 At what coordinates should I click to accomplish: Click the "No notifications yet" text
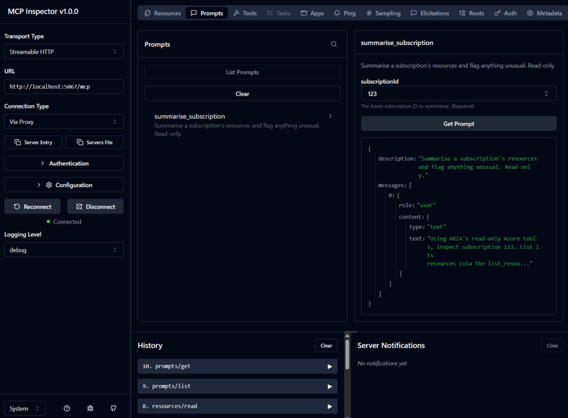tap(382, 363)
